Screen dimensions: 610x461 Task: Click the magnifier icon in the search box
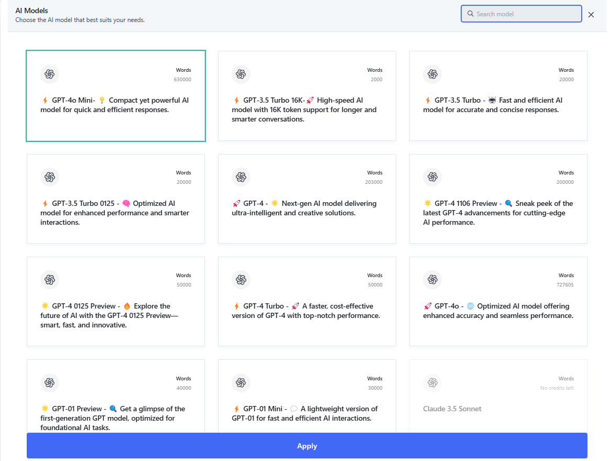click(x=470, y=14)
